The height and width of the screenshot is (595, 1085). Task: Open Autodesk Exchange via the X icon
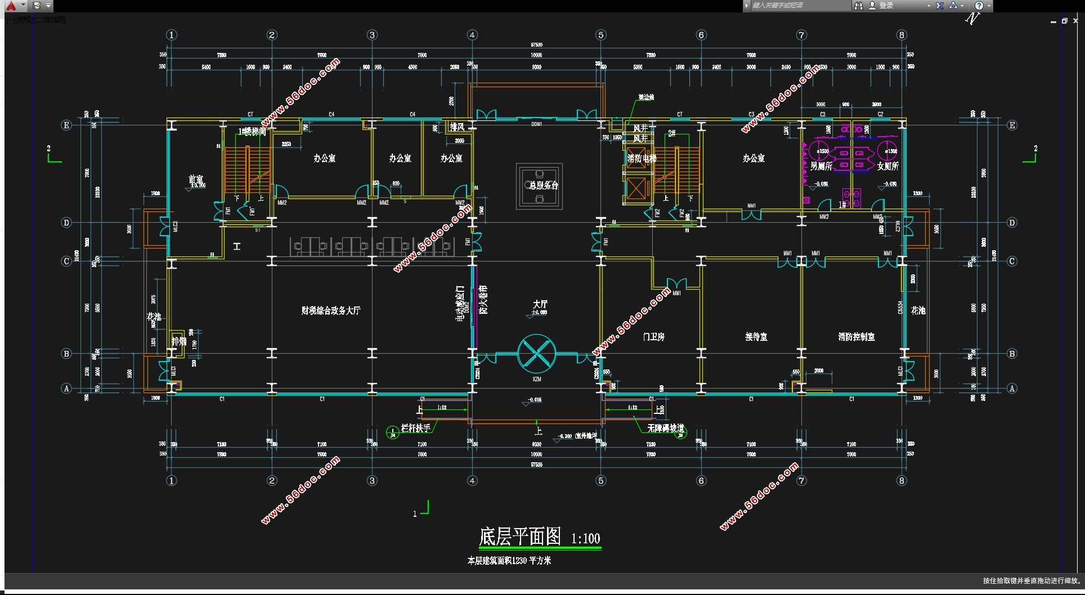pyautogui.click(x=940, y=6)
